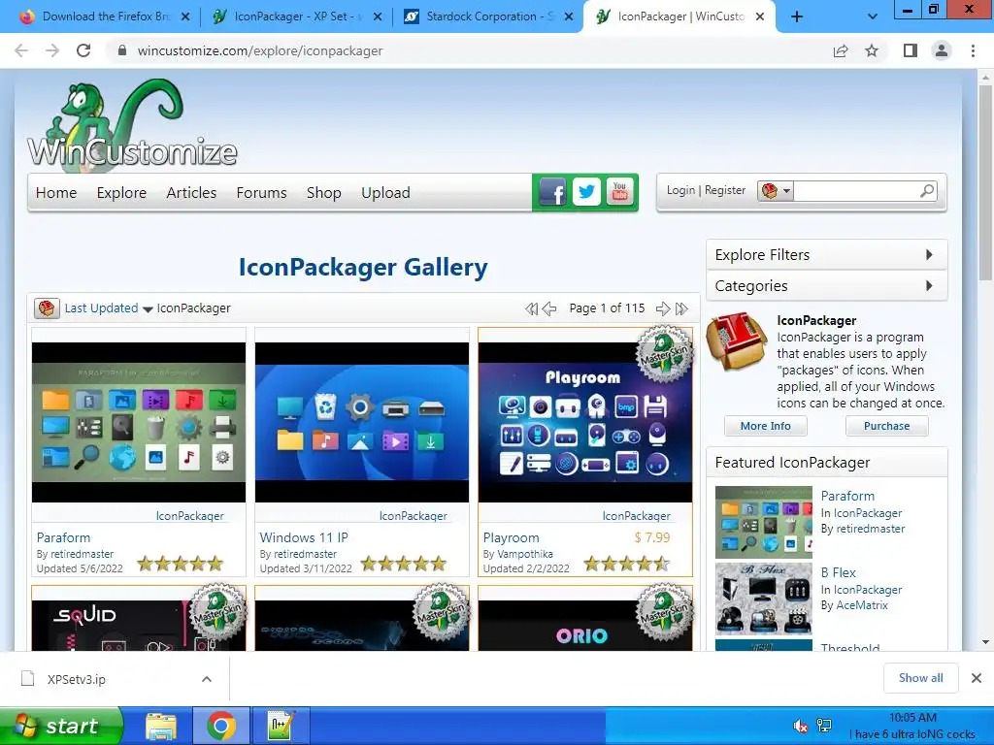Click the site search input field
Viewport: 994px width, 745px height.
pos(855,191)
